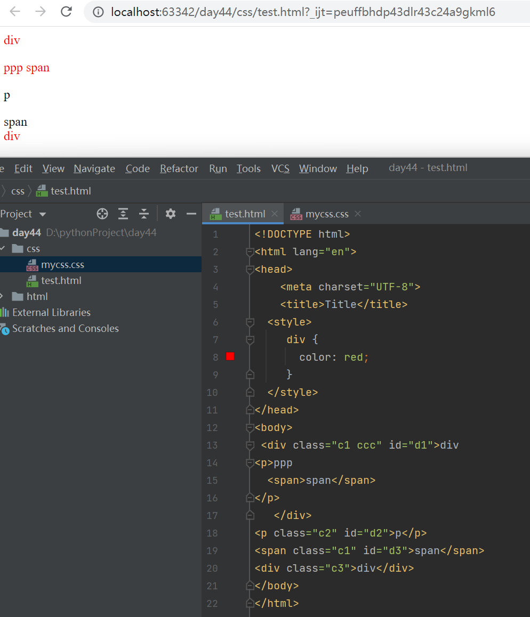Open the Run menu

click(x=218, y=168)
